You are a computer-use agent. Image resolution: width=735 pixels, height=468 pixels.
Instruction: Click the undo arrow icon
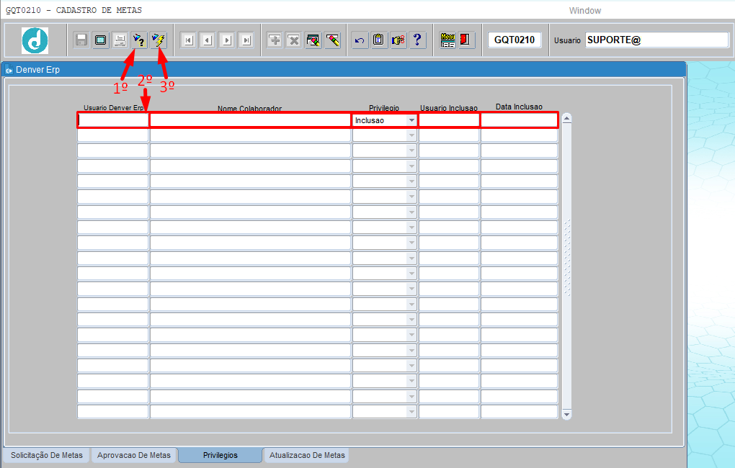[360, 40]
